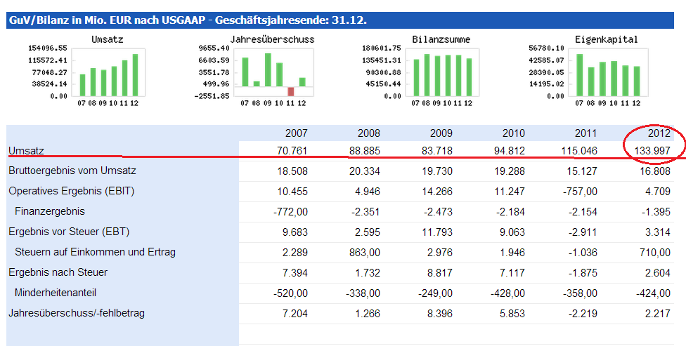
Task: Select the 2012 column header
Action: coord(659,133)
